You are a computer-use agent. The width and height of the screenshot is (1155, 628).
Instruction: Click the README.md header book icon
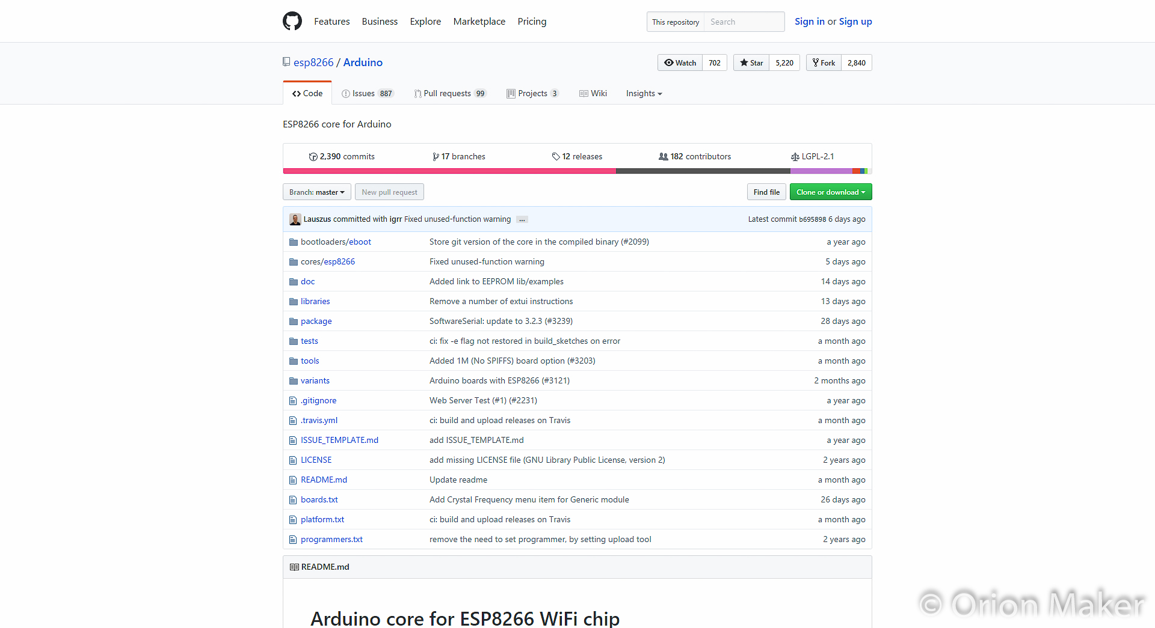click(294, 567)
